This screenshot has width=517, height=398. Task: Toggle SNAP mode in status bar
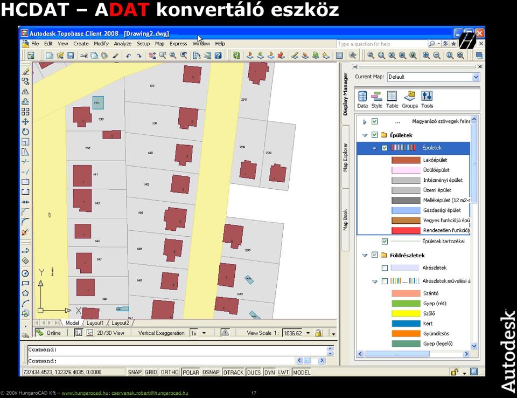135,372
